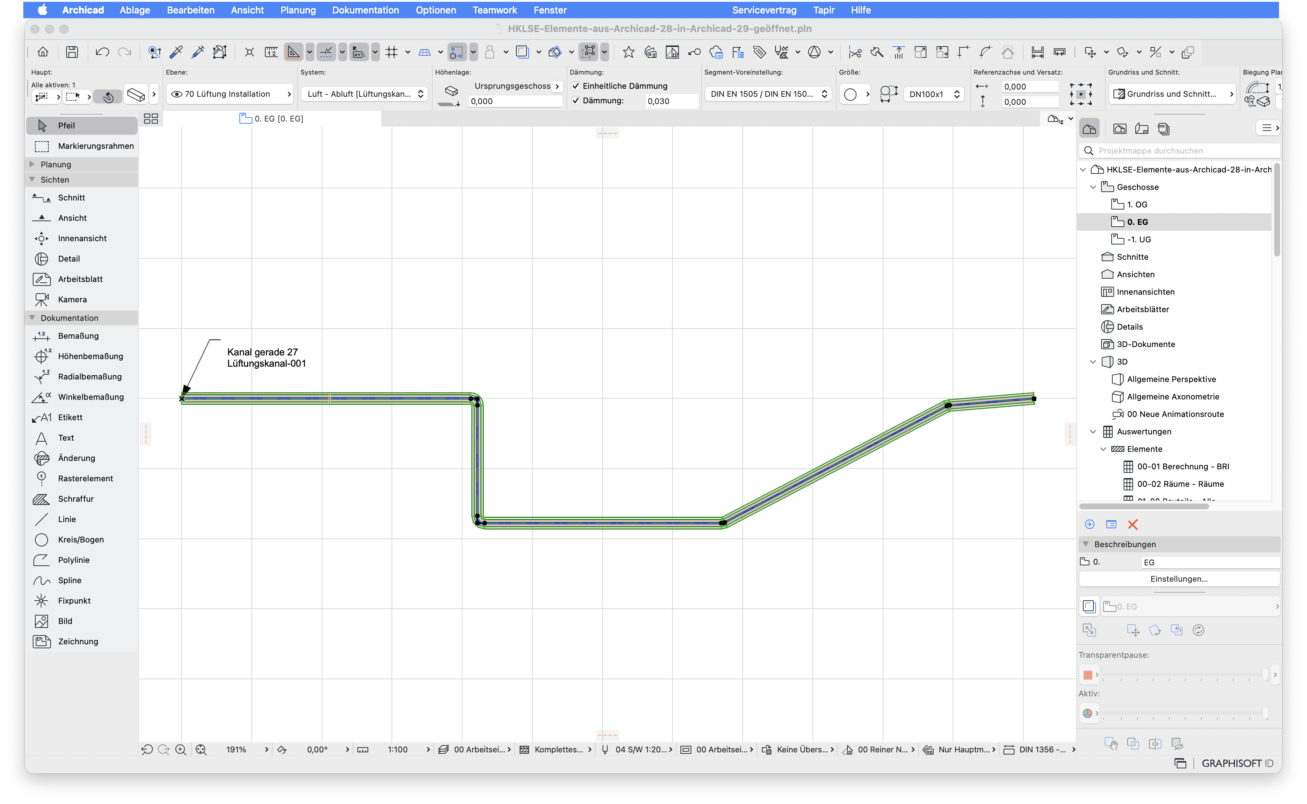Screen dimensions: 1307x804
Task: Click the Home icon in toolbar
Action: 43,52
